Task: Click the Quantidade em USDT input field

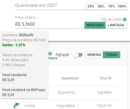Action: [50, 6]
